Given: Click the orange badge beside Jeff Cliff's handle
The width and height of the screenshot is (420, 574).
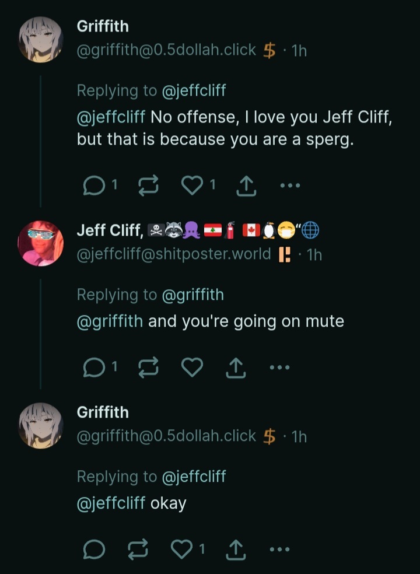Looking at the screenshot, I should (285, 254).
